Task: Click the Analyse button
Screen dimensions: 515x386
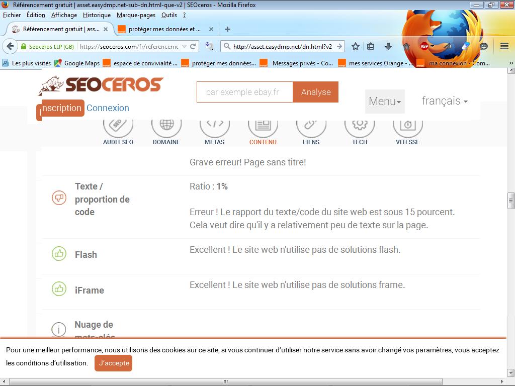Action: pyautogui.click(x=316, y=92)
